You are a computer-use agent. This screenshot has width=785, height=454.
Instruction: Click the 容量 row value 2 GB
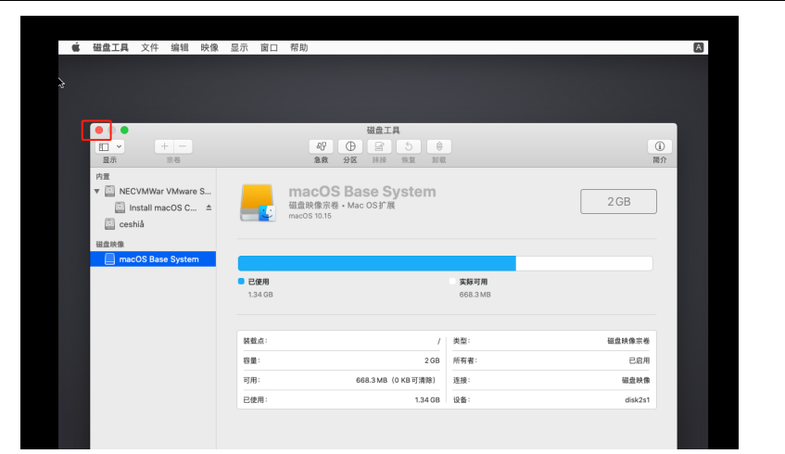[432, 360]
